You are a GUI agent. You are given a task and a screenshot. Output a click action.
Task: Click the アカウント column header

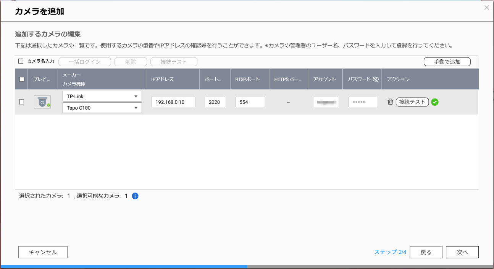(x=325, y=79)
